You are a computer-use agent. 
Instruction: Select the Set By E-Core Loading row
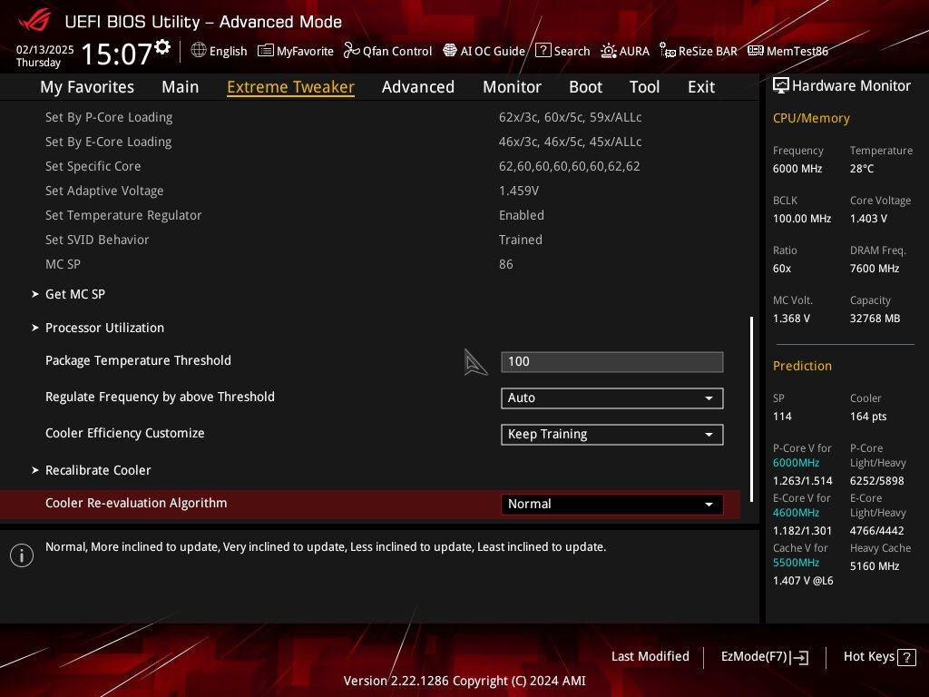point(370,142)
